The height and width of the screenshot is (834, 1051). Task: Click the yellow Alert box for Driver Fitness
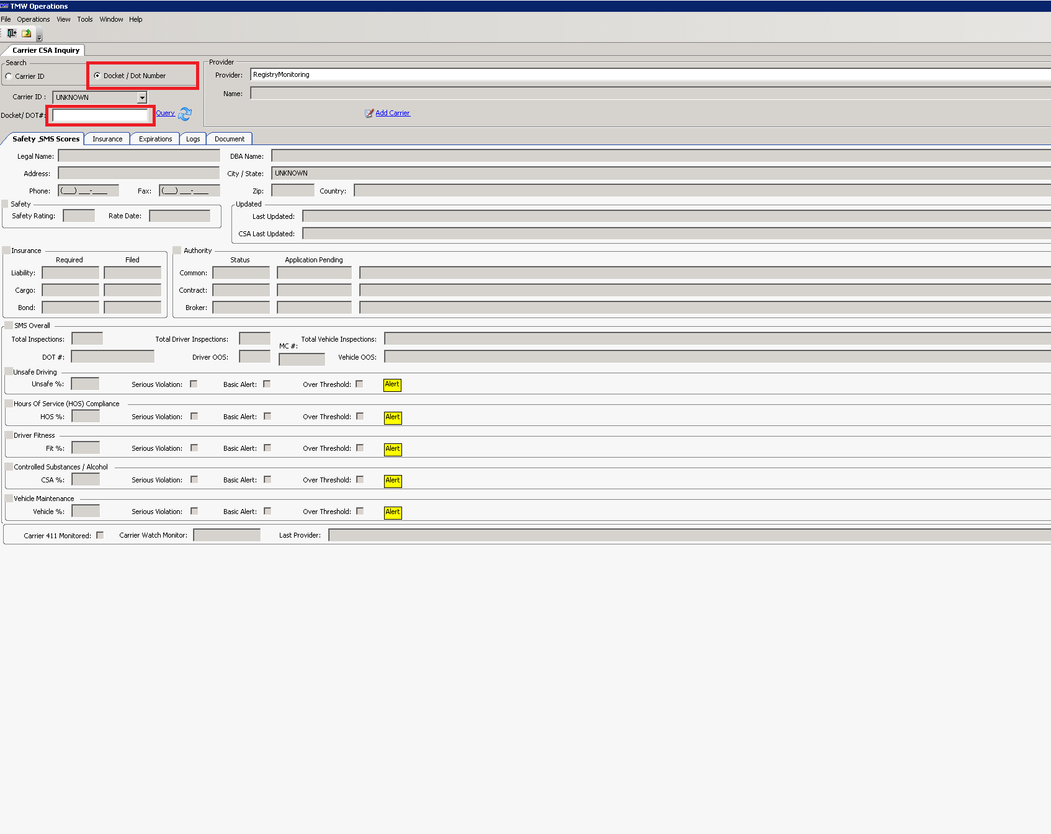coord(392,449)
